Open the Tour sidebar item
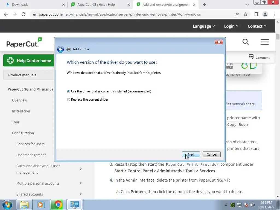 coord(16,122)
